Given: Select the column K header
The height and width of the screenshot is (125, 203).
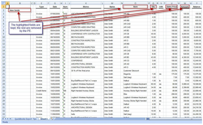Looking at the screenshot, I should [x=86, y=3].
